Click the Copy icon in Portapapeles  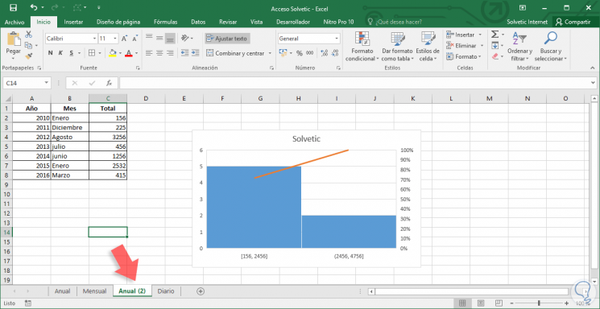(x=28, y=46)
